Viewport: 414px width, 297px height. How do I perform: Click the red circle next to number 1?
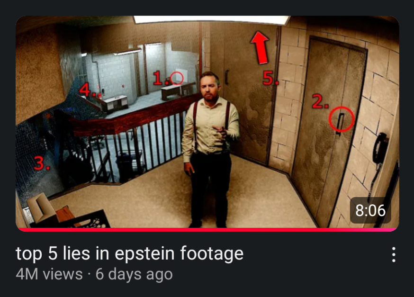176,78
